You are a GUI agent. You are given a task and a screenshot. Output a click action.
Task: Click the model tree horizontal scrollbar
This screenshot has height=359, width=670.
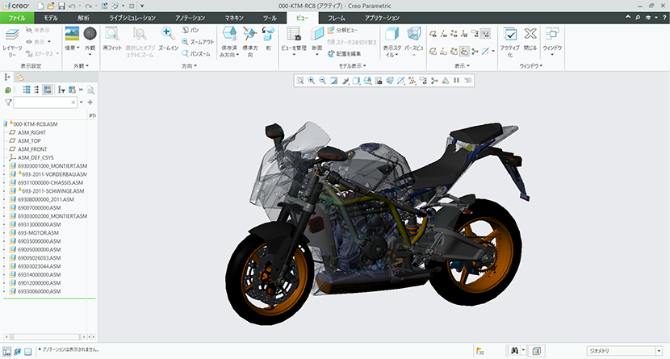tap(45, 336)
